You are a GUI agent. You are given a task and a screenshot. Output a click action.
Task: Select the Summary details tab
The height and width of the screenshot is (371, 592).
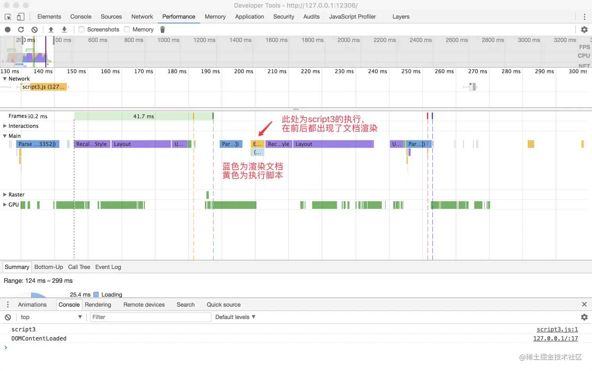click(17, 267)
